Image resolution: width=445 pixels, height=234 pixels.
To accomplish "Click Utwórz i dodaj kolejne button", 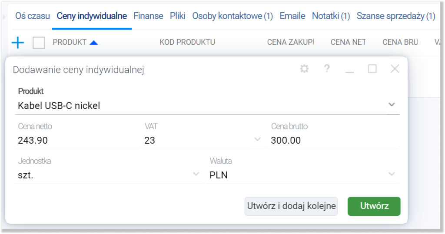I will tap(291, 206).
